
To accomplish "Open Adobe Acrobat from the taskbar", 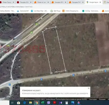I will (55, 103).
